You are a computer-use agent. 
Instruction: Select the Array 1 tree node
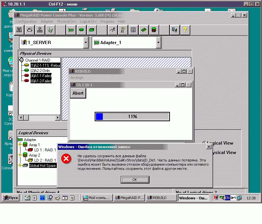(x=34, y=145)
